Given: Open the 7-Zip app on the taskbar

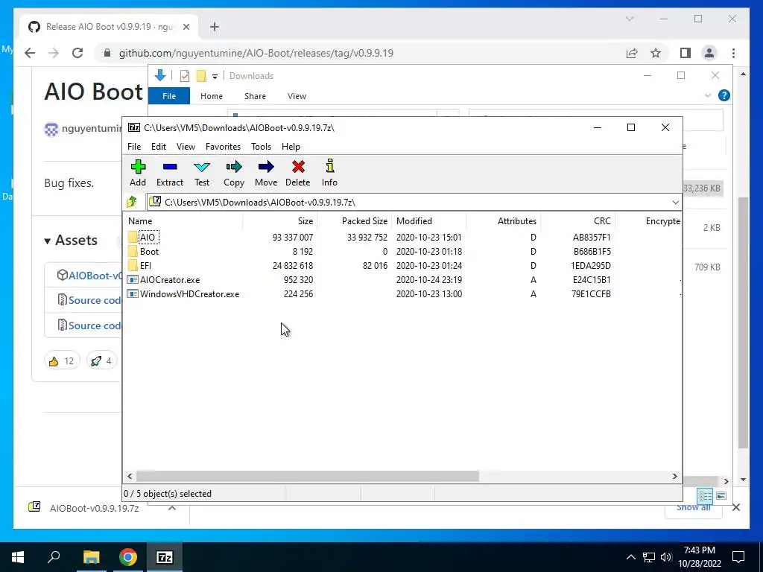Looking at the screenshot, I should point(165,557).
